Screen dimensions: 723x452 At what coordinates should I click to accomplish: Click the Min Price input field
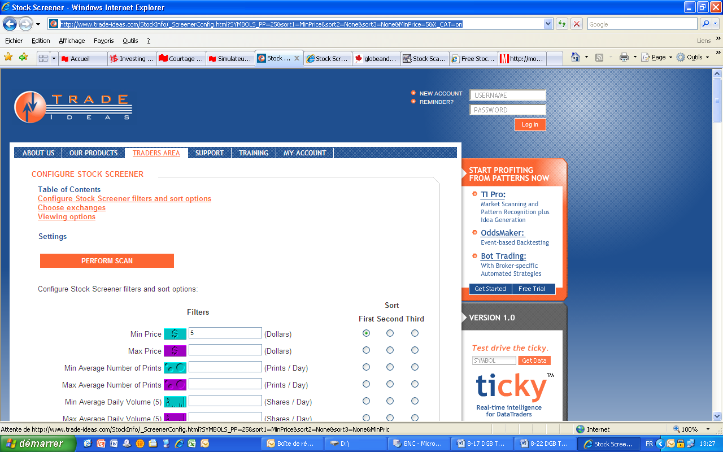(x=225, y=333)
